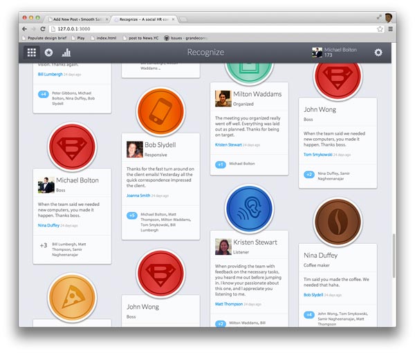Screen dimensions: 415x353
Task: Click Milton Waddams' profile photo
Action: coord(223,99)
